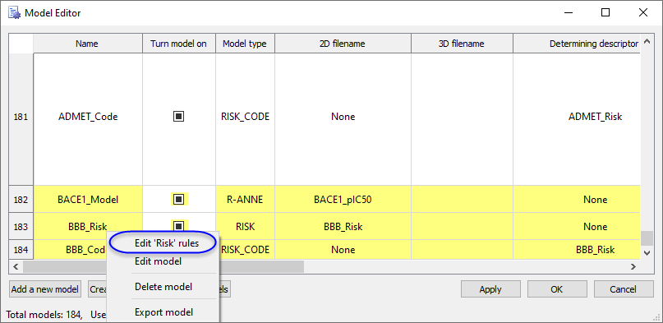Choose Delete model from context menu

[x=163, y=287]
